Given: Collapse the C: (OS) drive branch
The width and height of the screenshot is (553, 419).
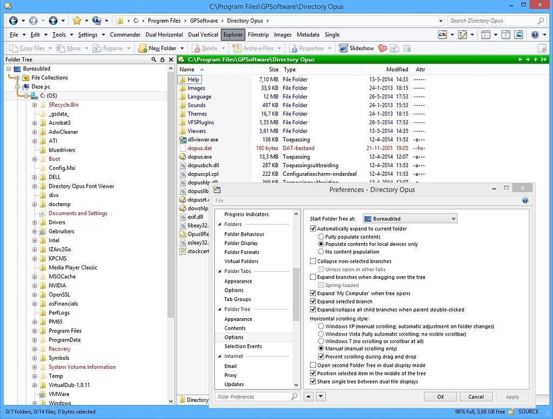Looking at the screenshot, I should tap(25, 95).
